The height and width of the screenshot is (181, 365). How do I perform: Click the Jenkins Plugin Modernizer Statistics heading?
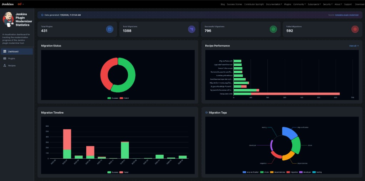tap(24, 20)
